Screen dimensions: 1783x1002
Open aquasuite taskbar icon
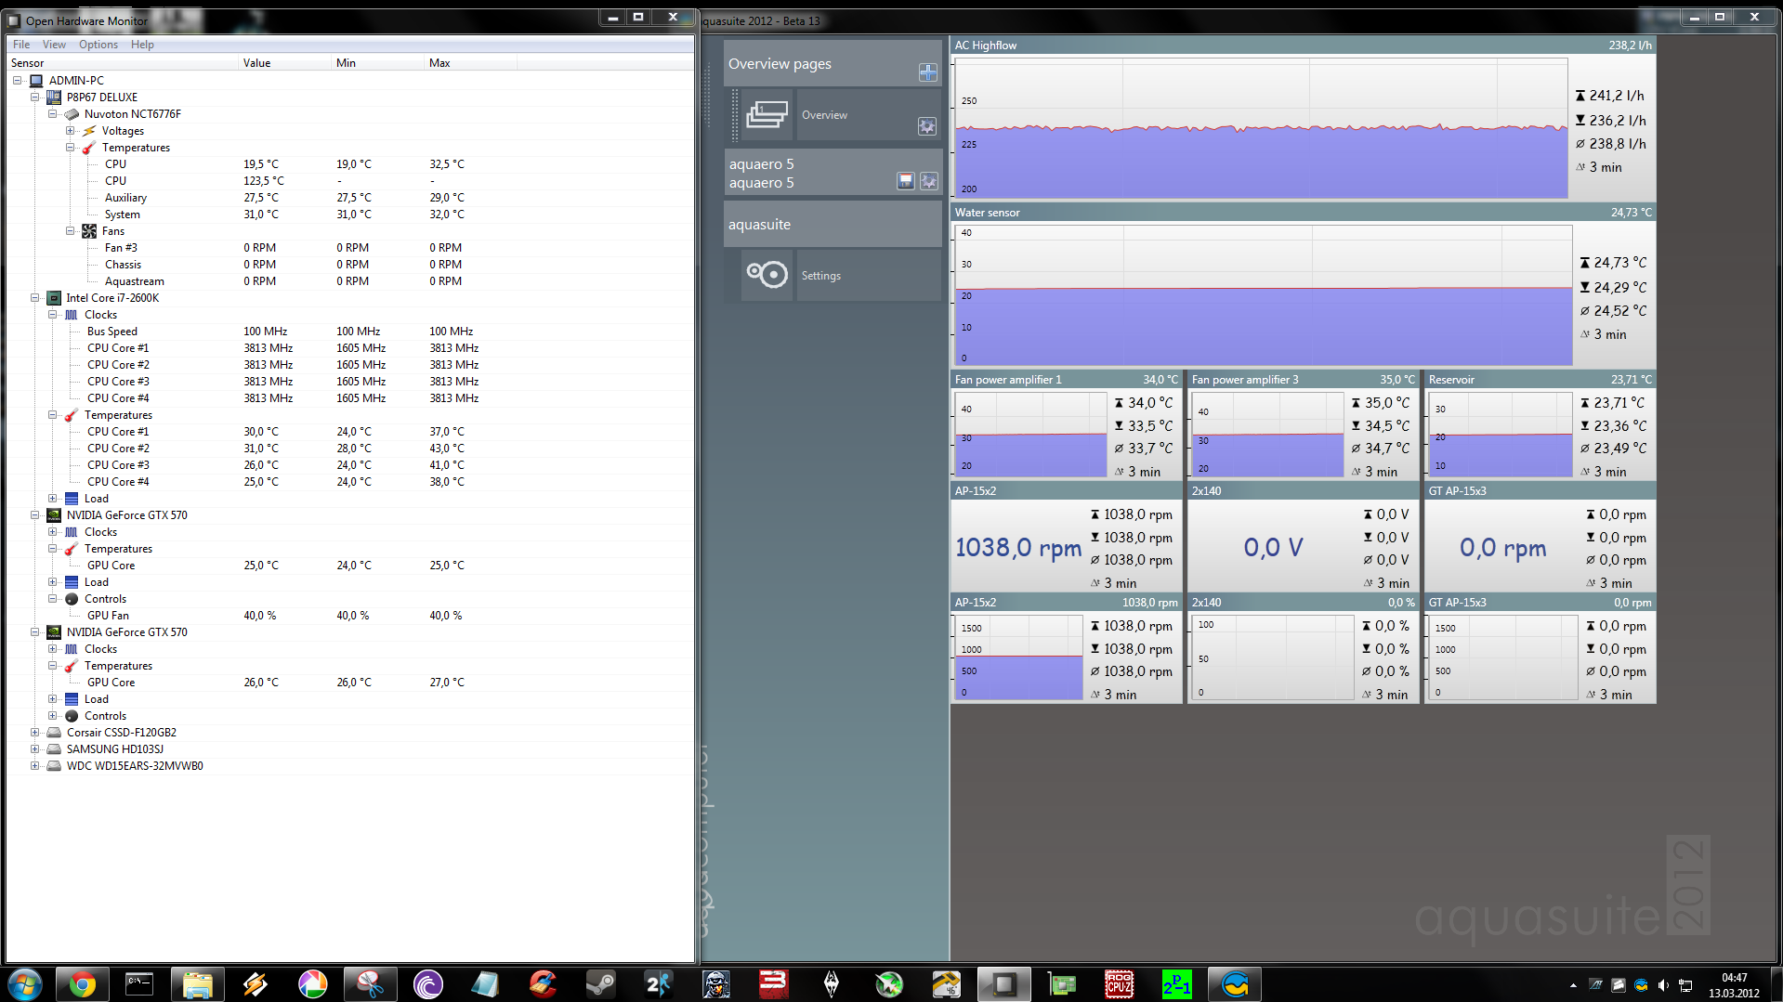point(1234,984)
